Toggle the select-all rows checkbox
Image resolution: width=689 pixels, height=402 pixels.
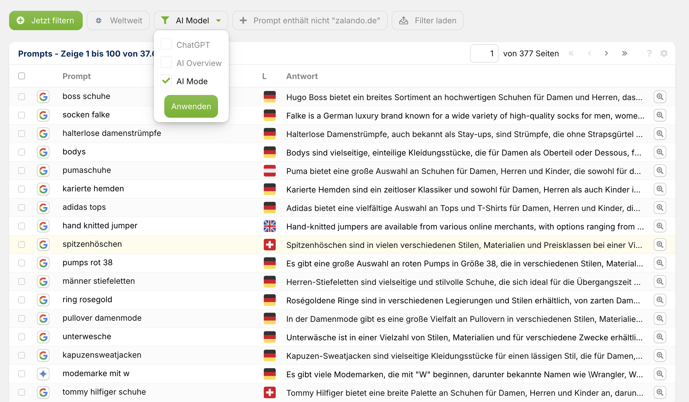[22, 76]
